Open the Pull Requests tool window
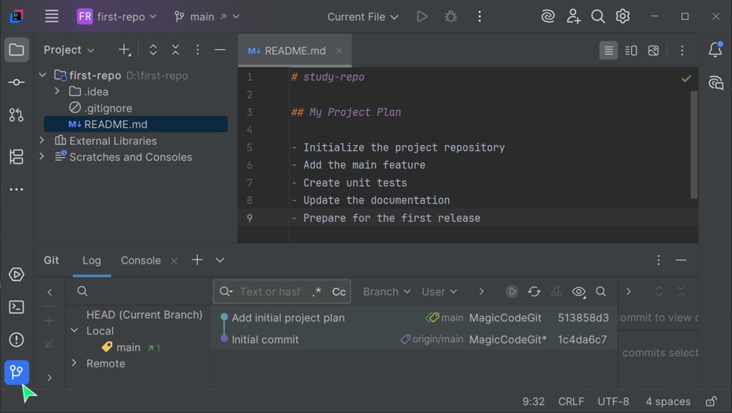The height and width of the screenshot is (413, 732). click(x=16, y=115)
